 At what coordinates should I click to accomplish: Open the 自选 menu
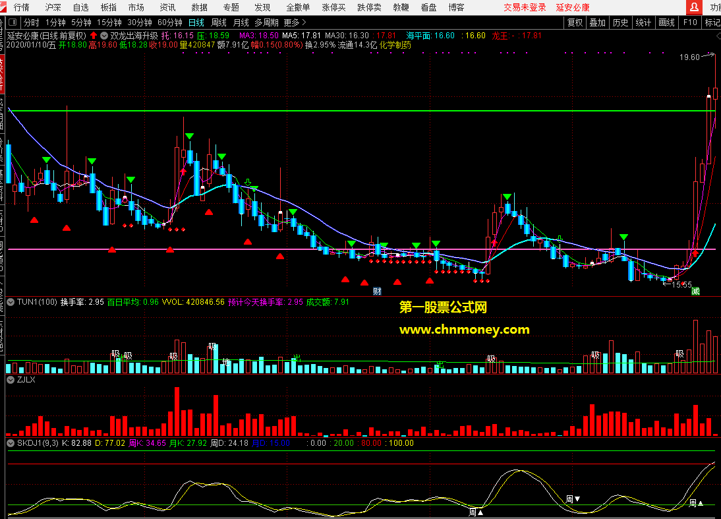coord(81,7)
